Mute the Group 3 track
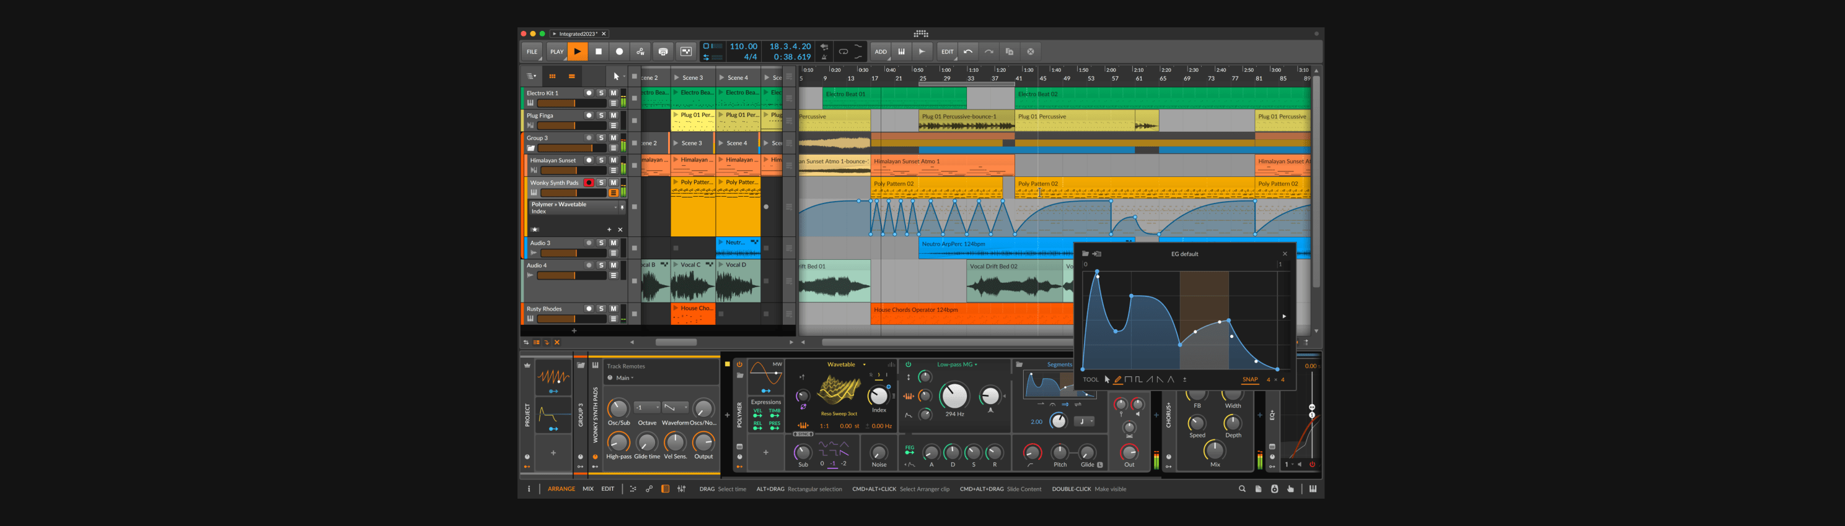1845x526 pixels. [x=613, y=137]
